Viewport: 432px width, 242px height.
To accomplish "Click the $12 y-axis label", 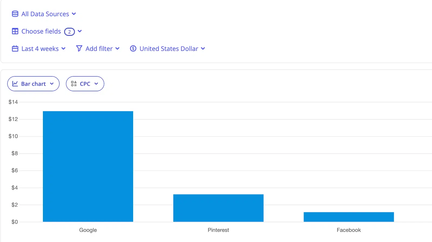I will [13, 119].
